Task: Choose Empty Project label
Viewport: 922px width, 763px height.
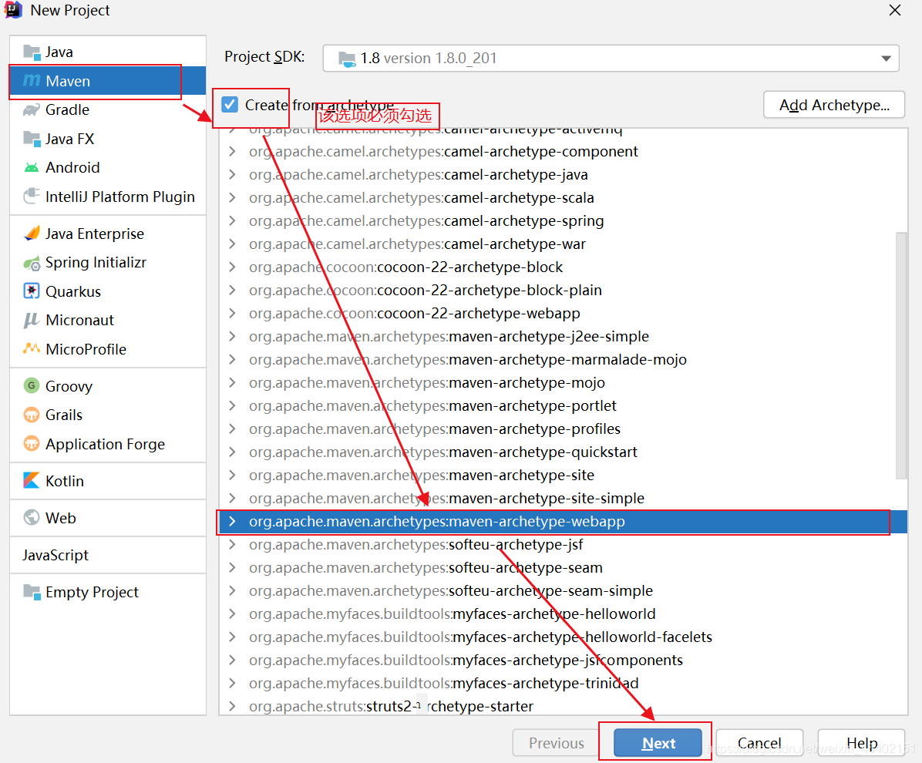Action: [93, 592]
